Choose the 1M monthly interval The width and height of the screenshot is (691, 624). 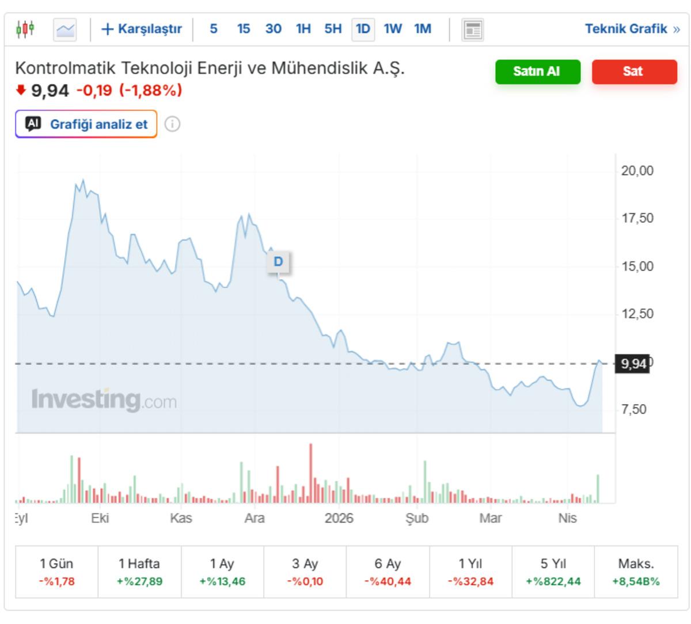pyautogui.click(x=423, y=29)
